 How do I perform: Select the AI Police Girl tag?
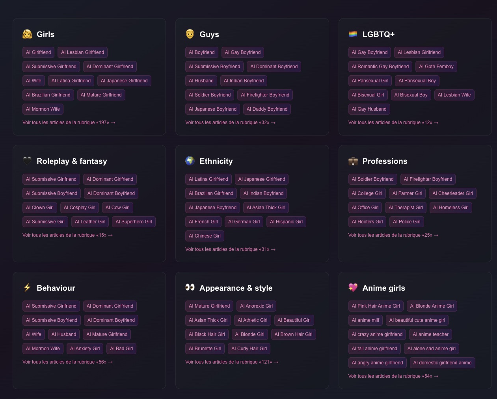point(406,222)
